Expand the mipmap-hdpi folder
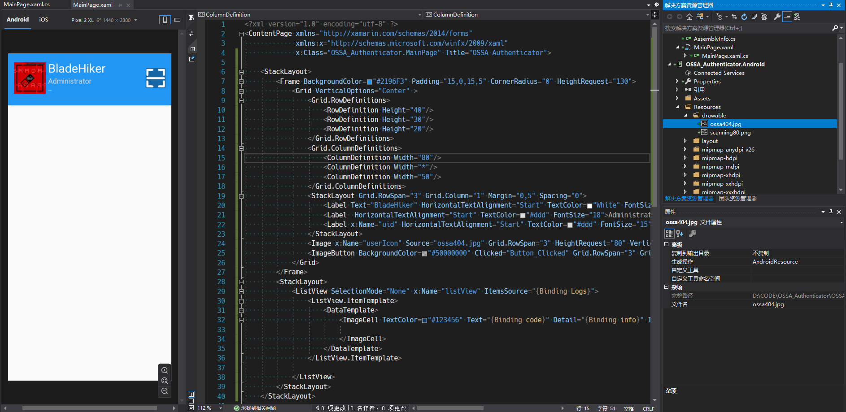846x412 pixels. point(685,158)
